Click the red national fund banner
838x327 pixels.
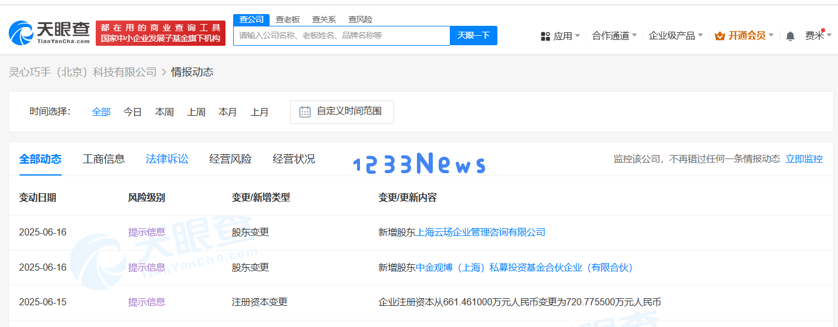click(x=160, y=33)
